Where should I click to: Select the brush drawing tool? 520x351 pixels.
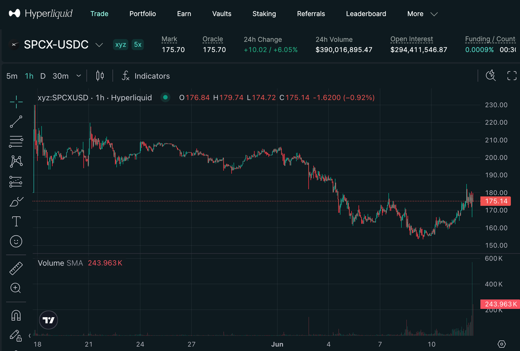[16, 201]
